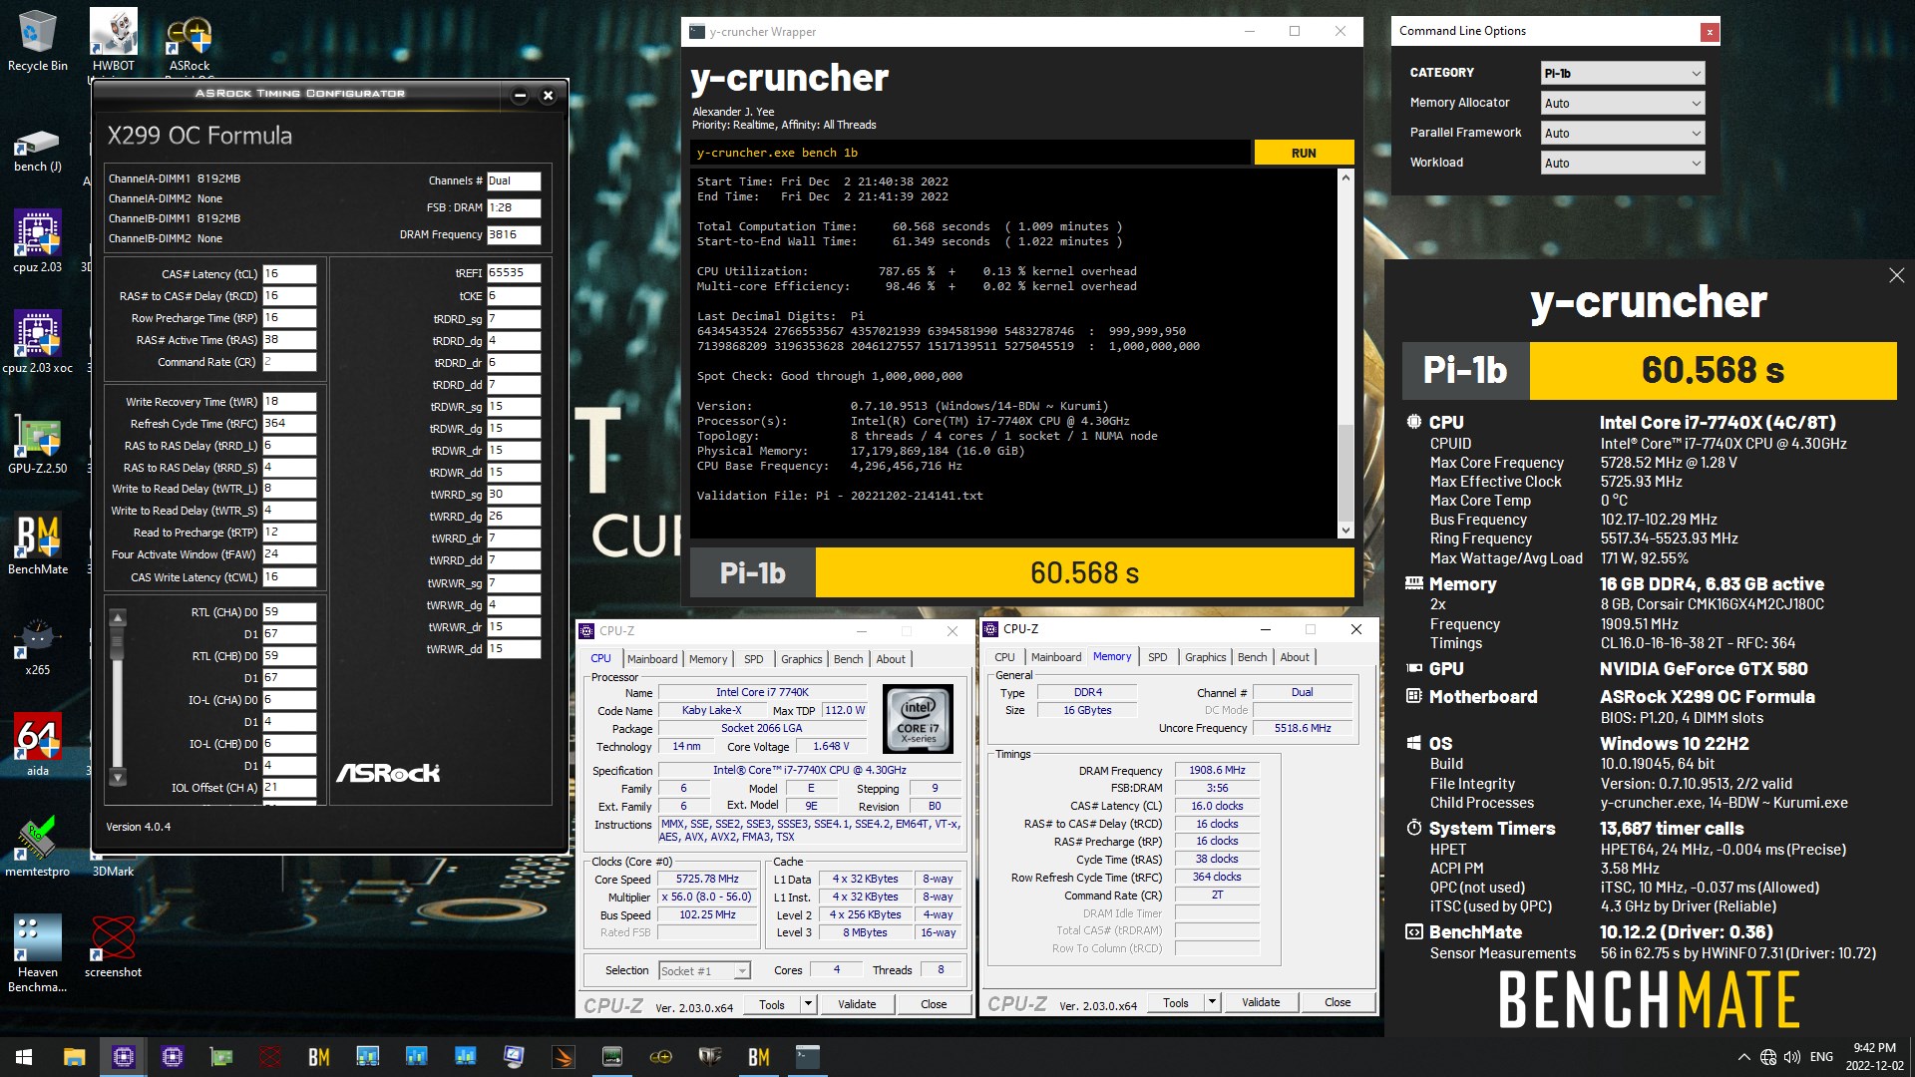Click CAS# Latency (tCL) value field
Viewport: 1915px width, 1077px height.
289,274
